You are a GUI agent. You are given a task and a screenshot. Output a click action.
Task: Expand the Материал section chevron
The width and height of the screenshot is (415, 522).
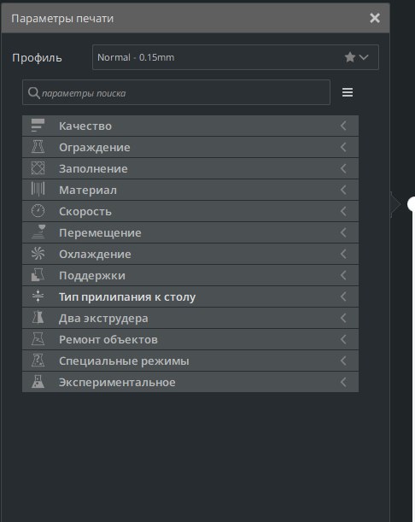pyautogui.click(x=343, y=190)
